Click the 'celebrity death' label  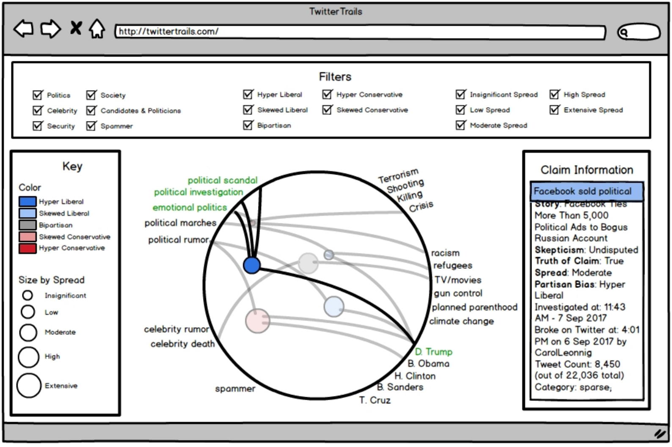tap(182, 344)
